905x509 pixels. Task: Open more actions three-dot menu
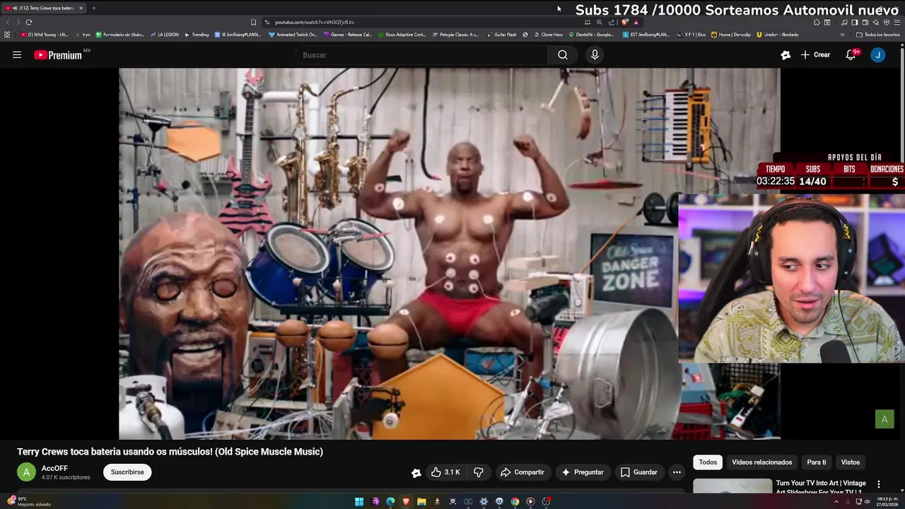tap(677, 472)
